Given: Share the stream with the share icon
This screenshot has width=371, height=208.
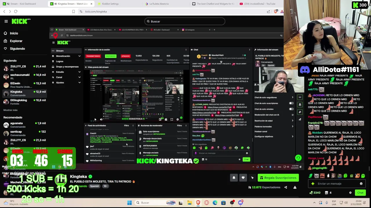Looking at the screenshot, I should pos(285,187).
